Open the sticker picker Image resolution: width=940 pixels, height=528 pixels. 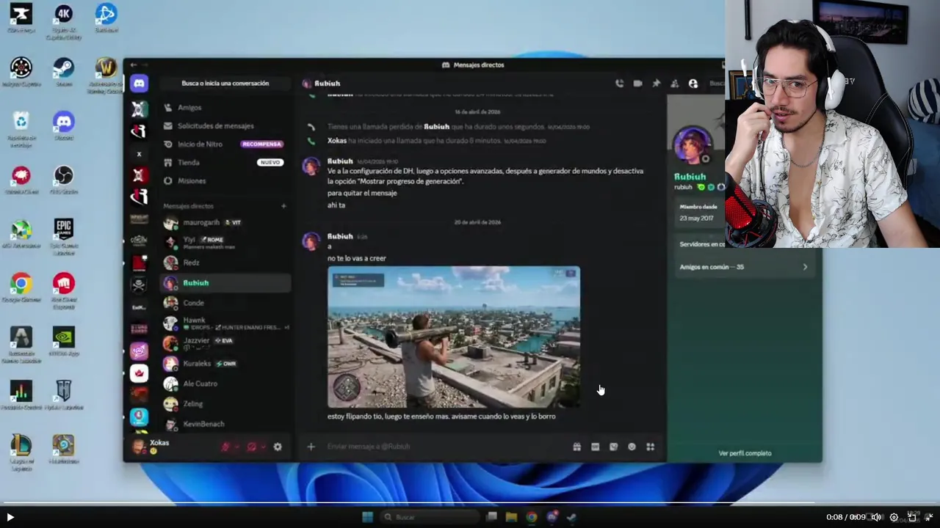click(614, 447)
